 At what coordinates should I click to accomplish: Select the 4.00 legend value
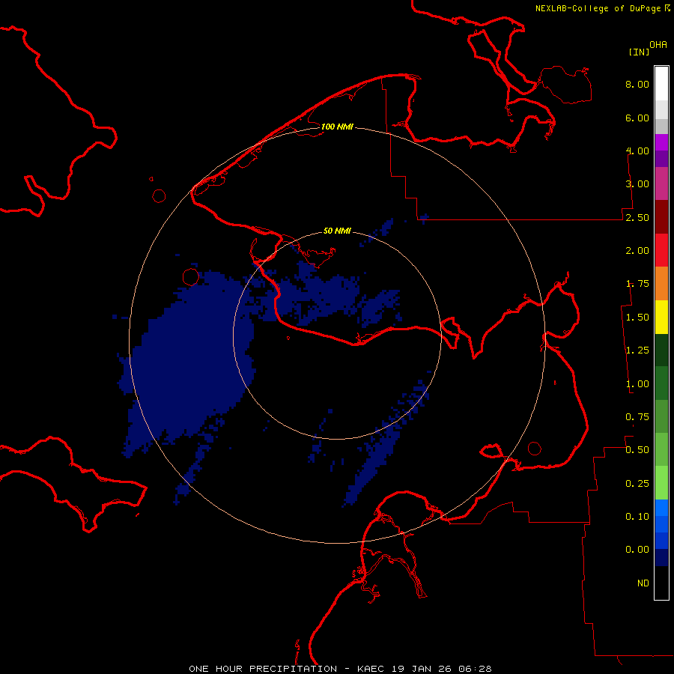click(x=637, y=151)
